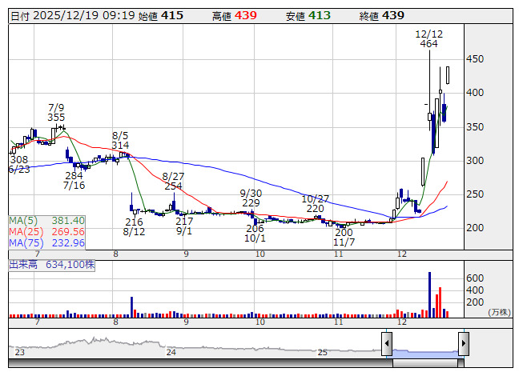
Task: Click the selected blue range in navigator
Action: click(x=425, y=354)
